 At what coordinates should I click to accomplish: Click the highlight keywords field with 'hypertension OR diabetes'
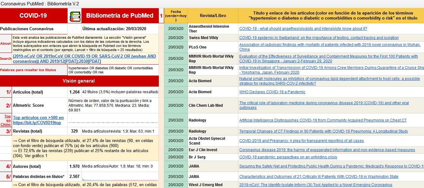click(113, 70)
